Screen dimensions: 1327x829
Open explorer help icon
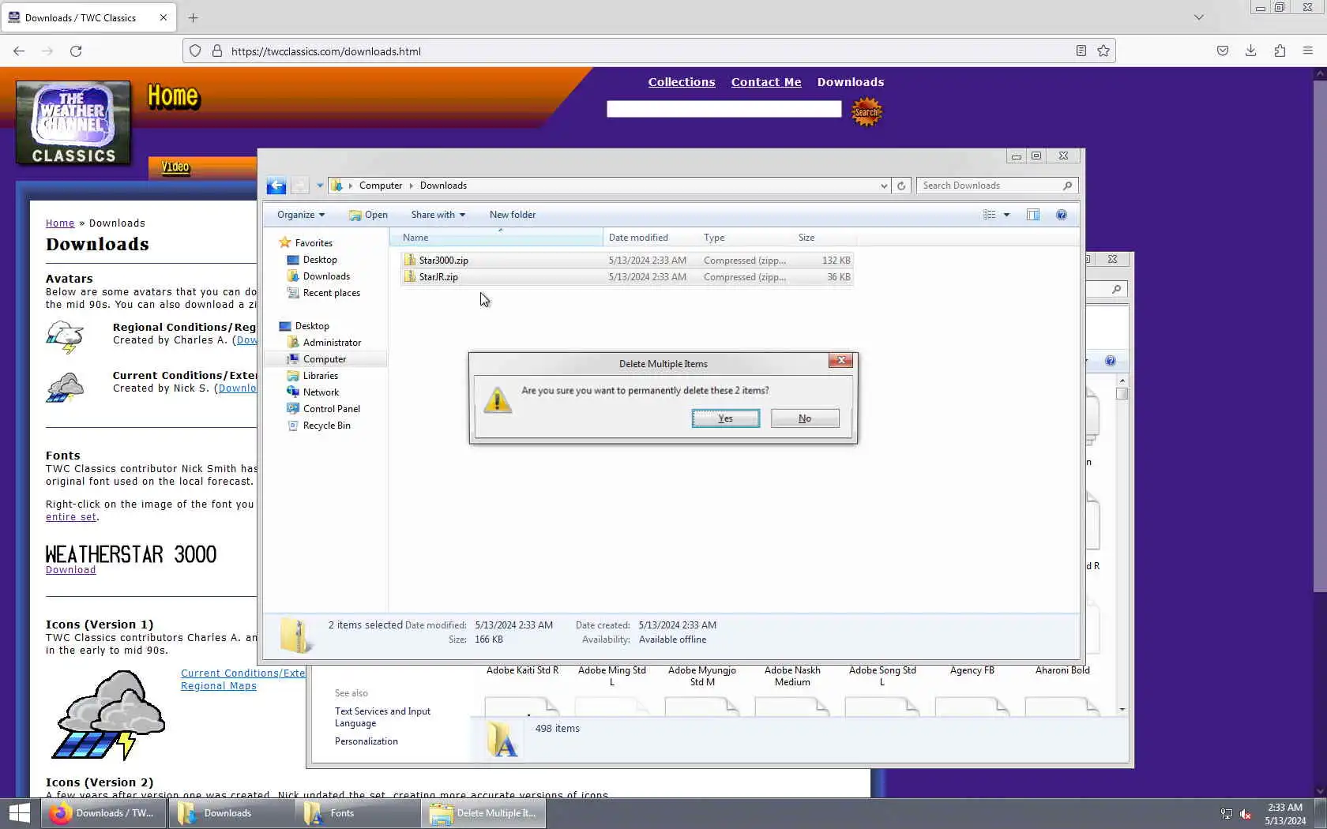click(1062, 215)
